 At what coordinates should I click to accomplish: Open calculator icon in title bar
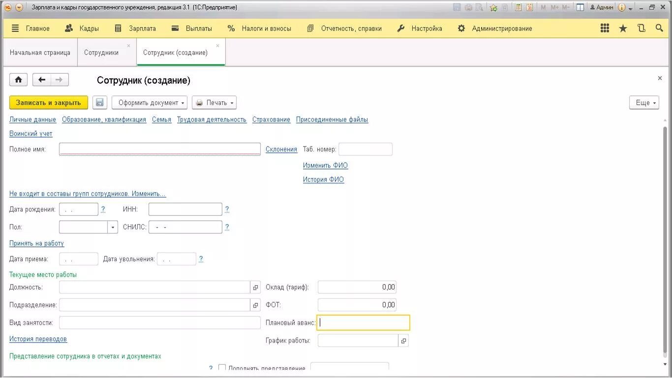pyautogui.click(x=518, y=7)
